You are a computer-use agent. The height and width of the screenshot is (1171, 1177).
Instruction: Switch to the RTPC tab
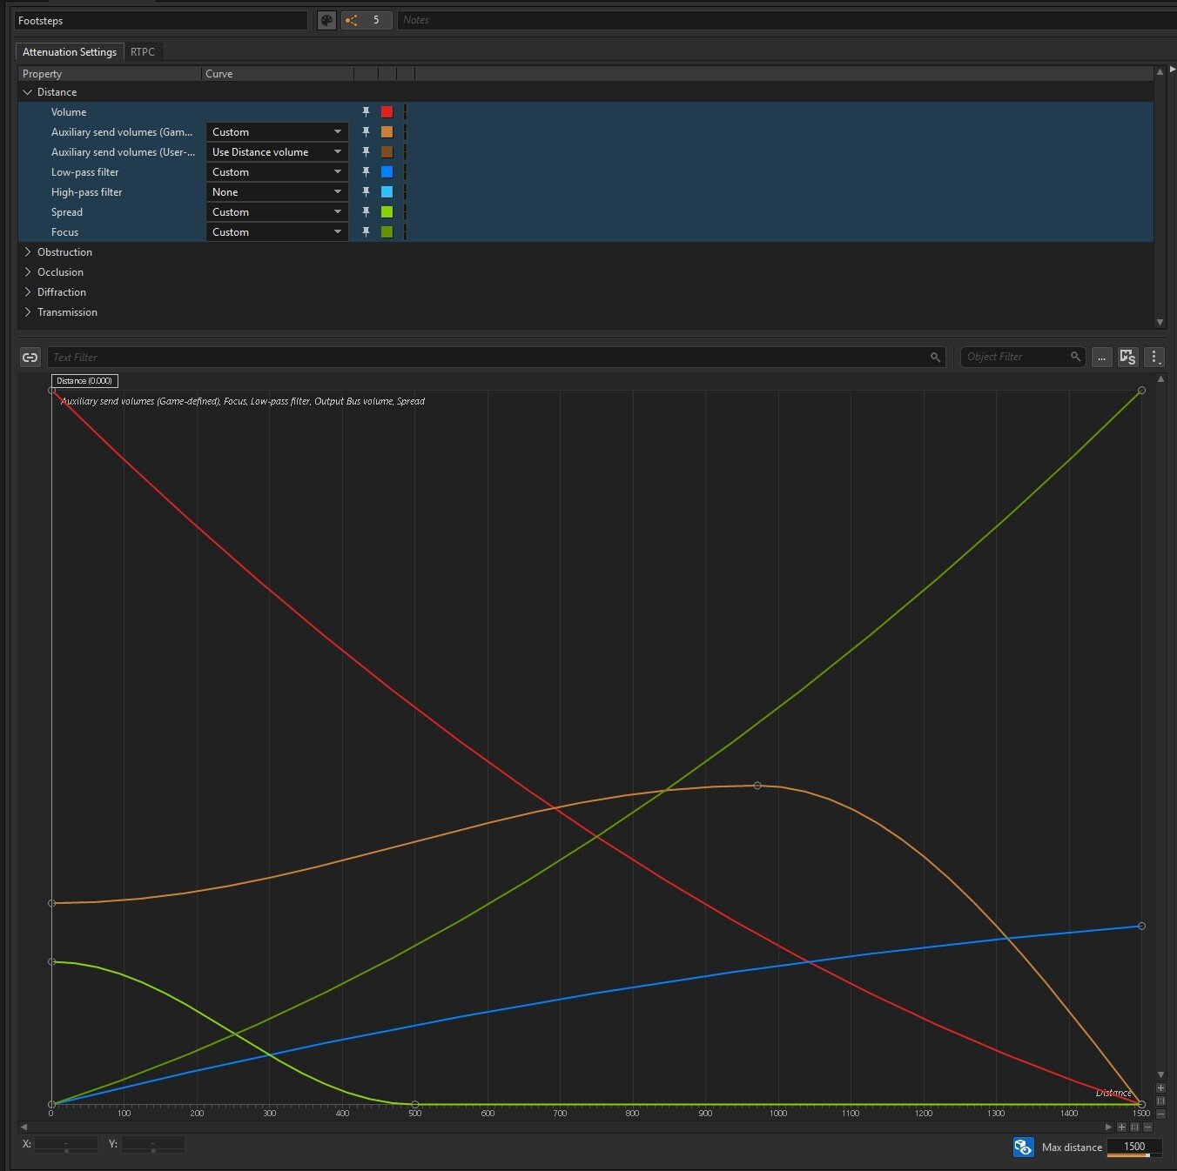(x=143, y=52)
